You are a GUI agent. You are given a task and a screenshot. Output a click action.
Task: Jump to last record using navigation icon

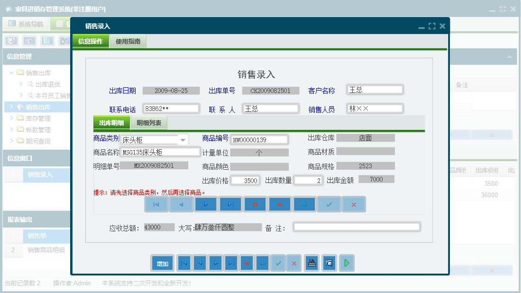click(x=232, y=204)
